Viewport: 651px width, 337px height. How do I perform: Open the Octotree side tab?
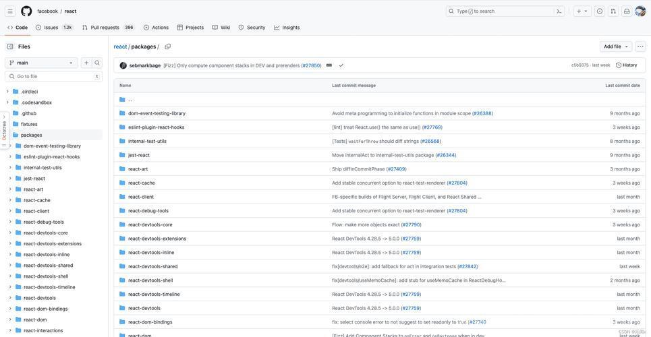tap(4, 130)
